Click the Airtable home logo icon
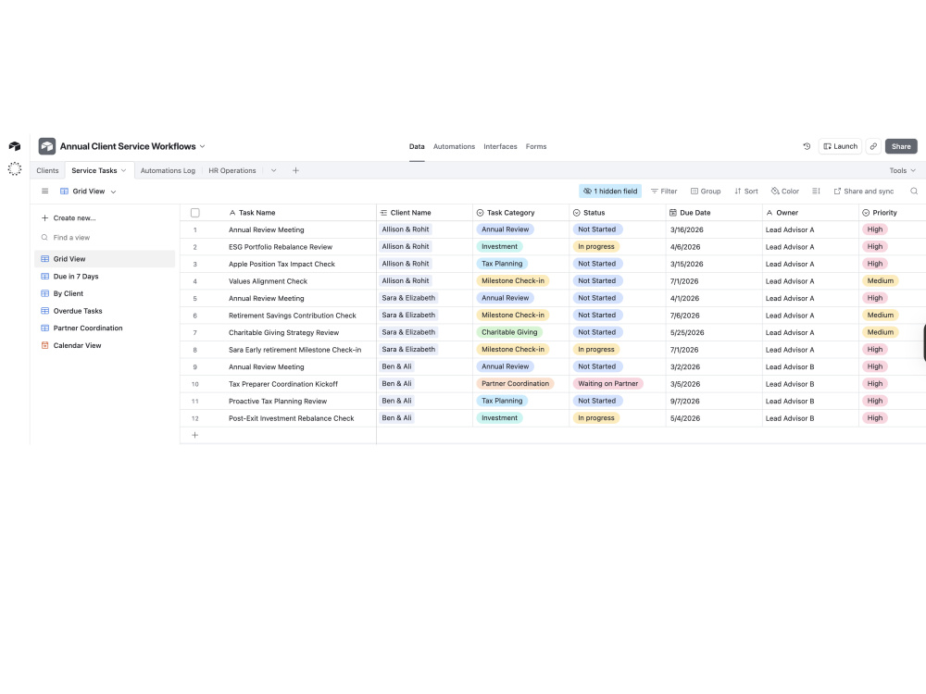This screenshot has width=926, height=694. (15, 146)
